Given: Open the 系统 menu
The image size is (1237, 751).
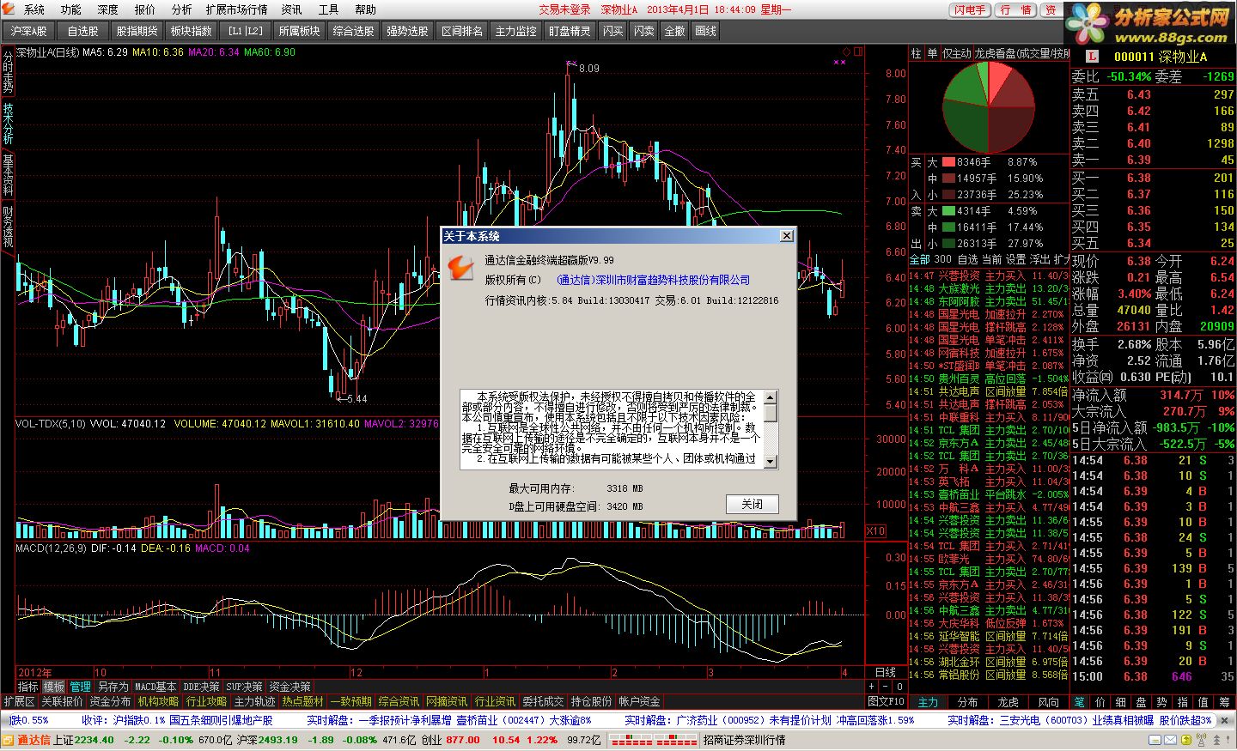Looking at the screenshot, I should [x=34, y=9].
